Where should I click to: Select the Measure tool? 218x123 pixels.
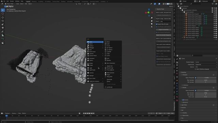pyautogui.click(x=3, y=35)
